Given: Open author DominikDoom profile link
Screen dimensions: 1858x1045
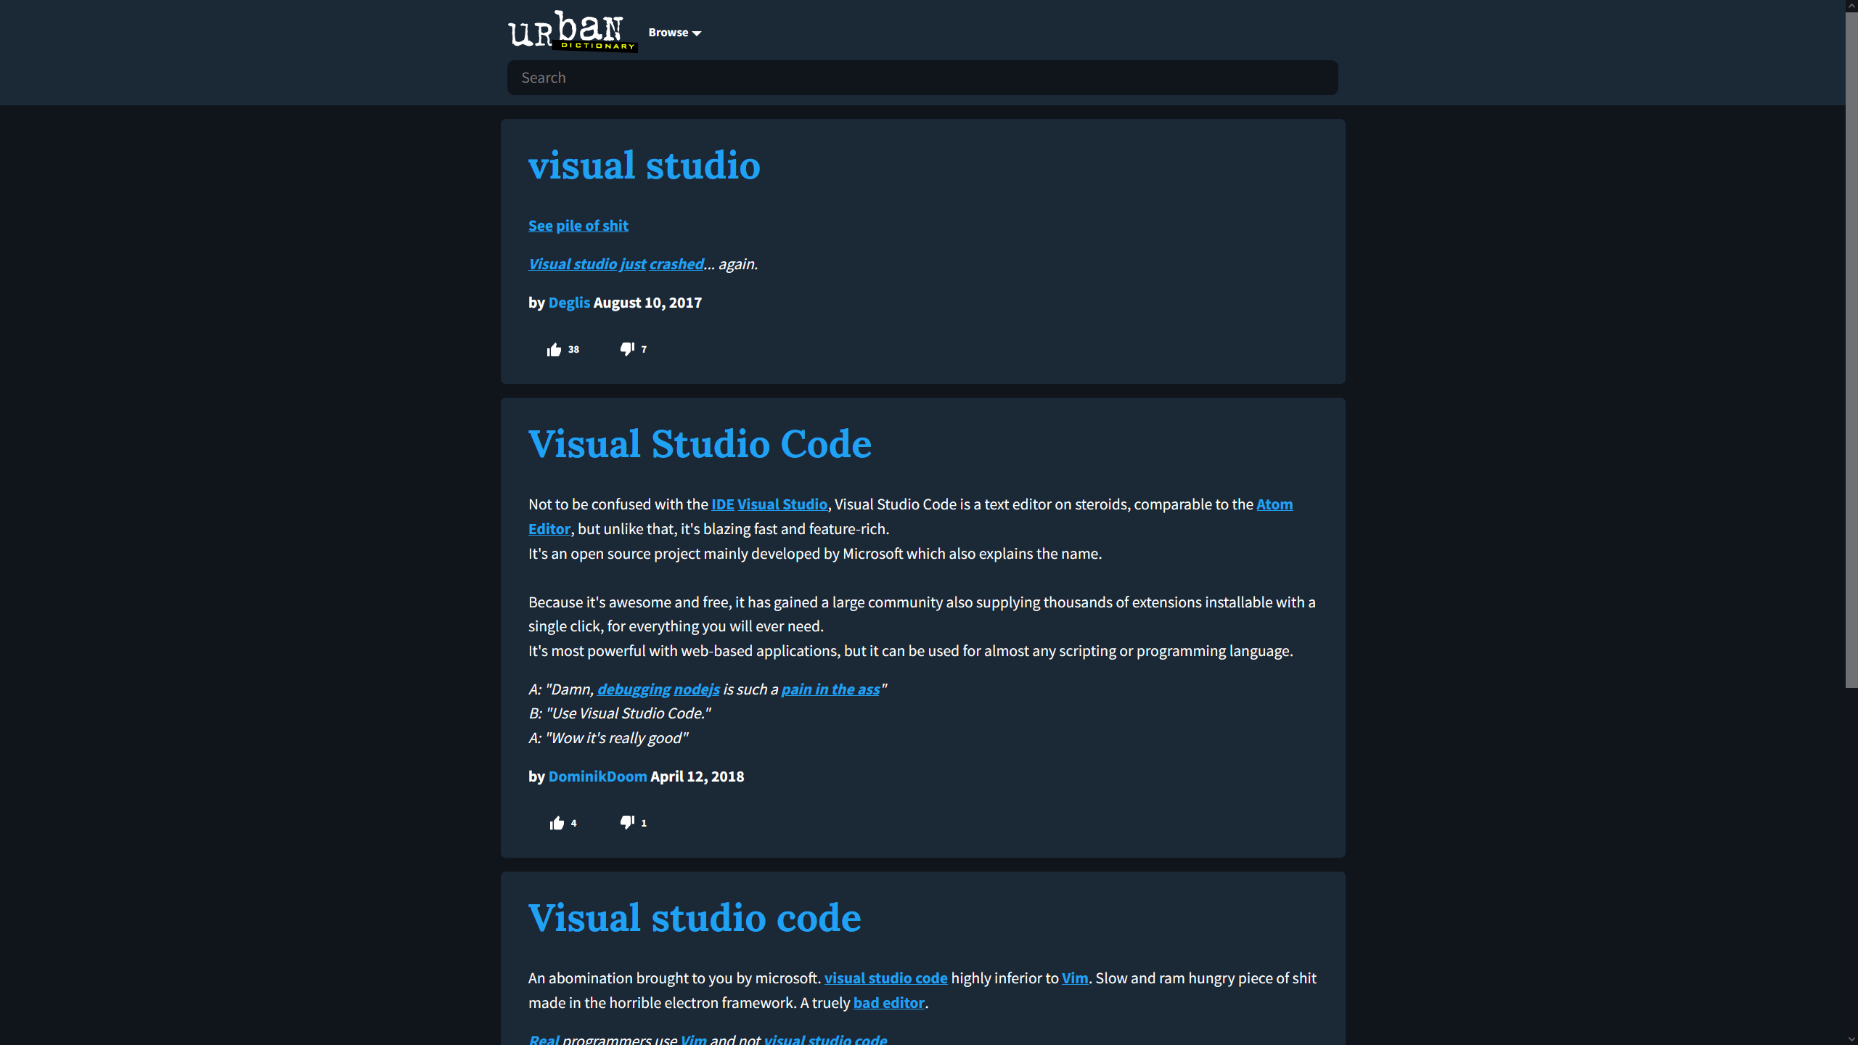Looking at the screenshot, I should (597, 776).
